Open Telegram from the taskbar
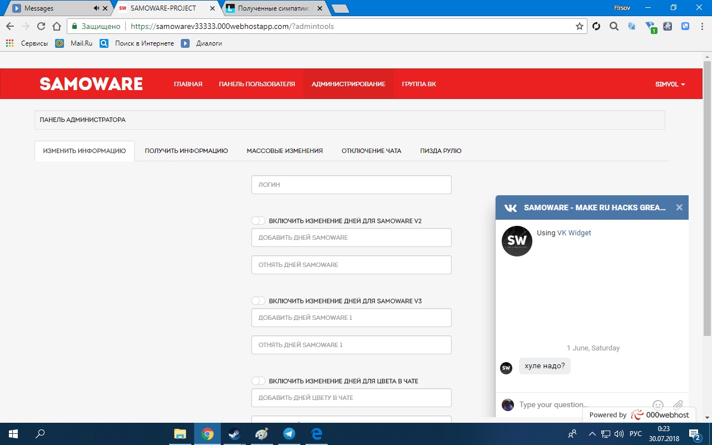 289,434
